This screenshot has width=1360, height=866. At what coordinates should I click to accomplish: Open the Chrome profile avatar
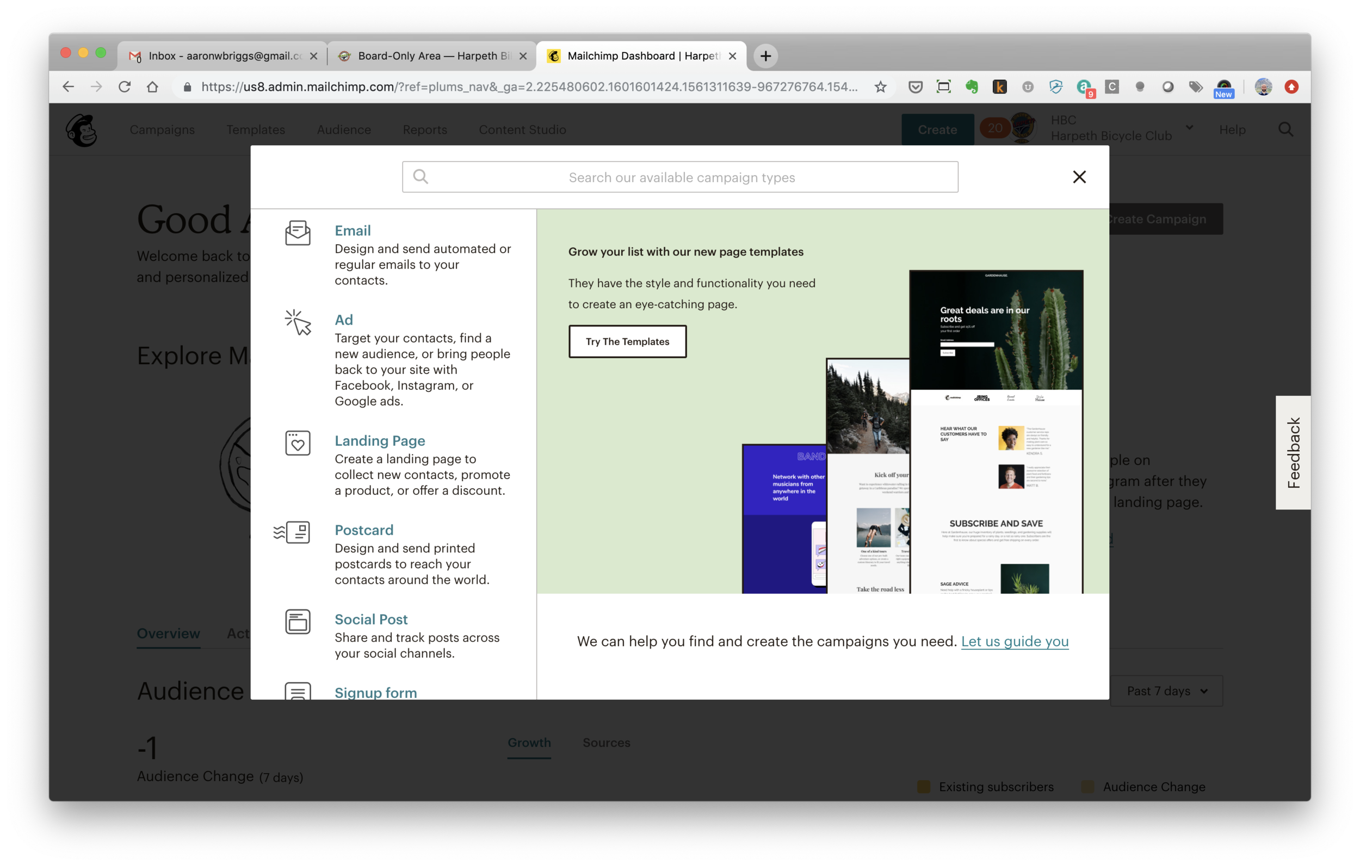click(1263, 87)
